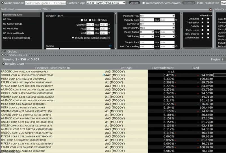Screen dimensions: 226x153
Task: Open the Sorteren op Ask Yield dropdown
Action: 106,3
